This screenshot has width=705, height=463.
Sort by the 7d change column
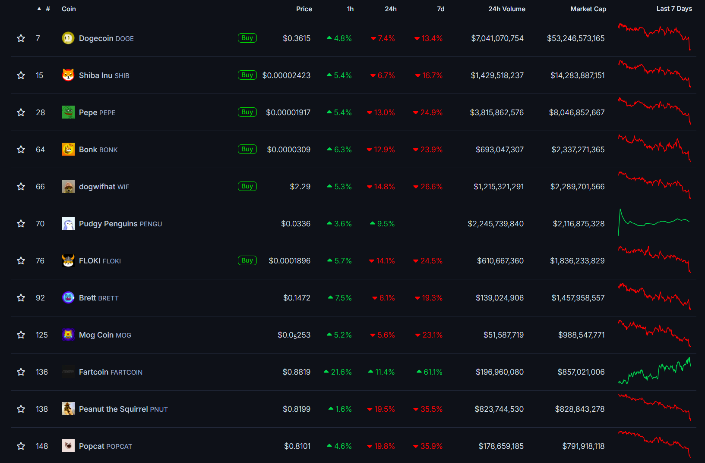coord(440,9)
